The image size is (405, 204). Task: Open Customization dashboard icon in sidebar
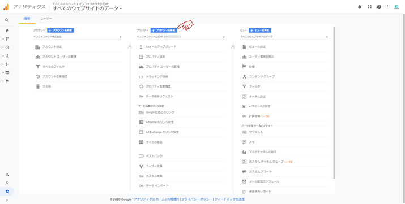coord(7,39)
